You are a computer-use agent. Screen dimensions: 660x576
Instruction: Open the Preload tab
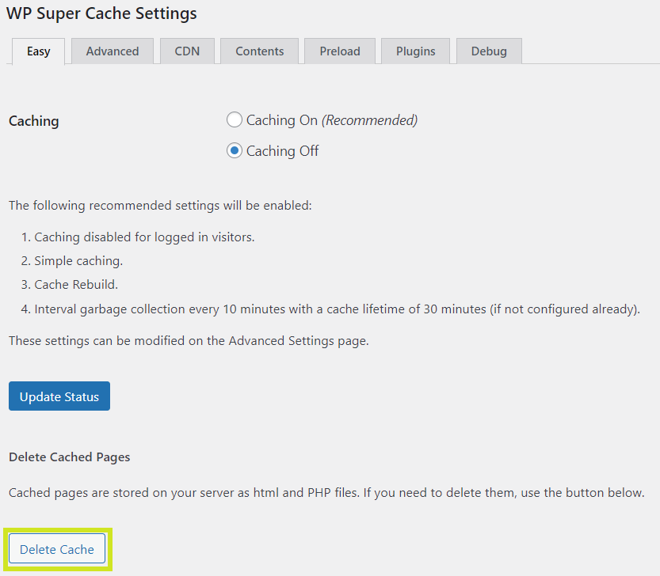coord(340,51)
